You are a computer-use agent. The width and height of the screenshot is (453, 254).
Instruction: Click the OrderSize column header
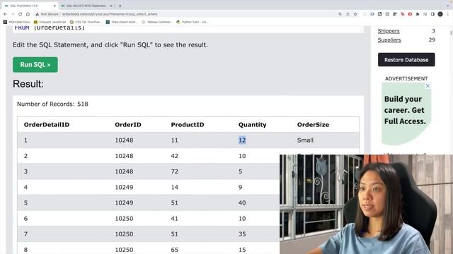point(313,125)
